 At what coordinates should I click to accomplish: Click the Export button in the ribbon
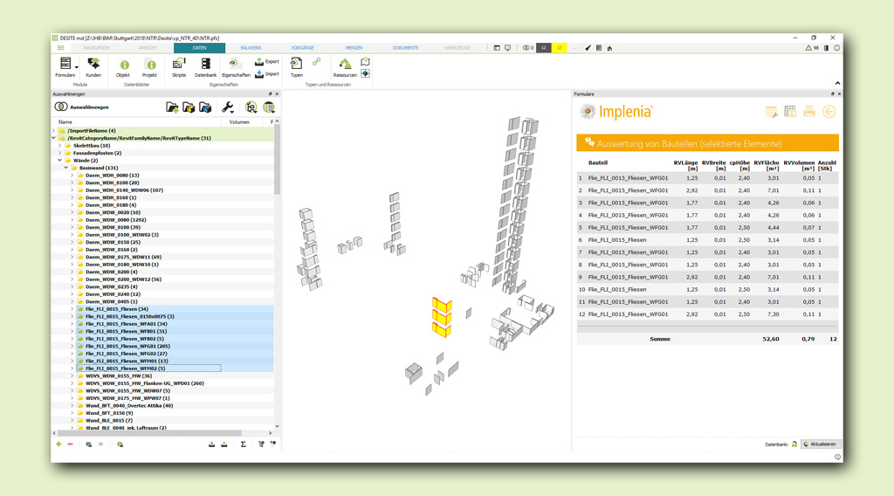tap(267, 62)
